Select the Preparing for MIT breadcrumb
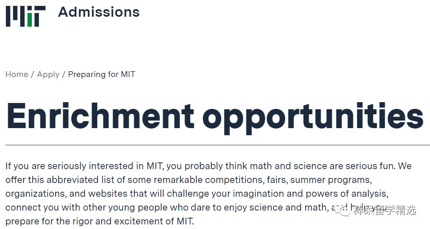 tap(102, 75)
